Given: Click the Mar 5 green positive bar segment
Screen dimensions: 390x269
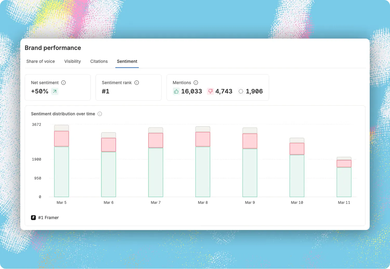Looking at the screenshot, I should 62,172.
